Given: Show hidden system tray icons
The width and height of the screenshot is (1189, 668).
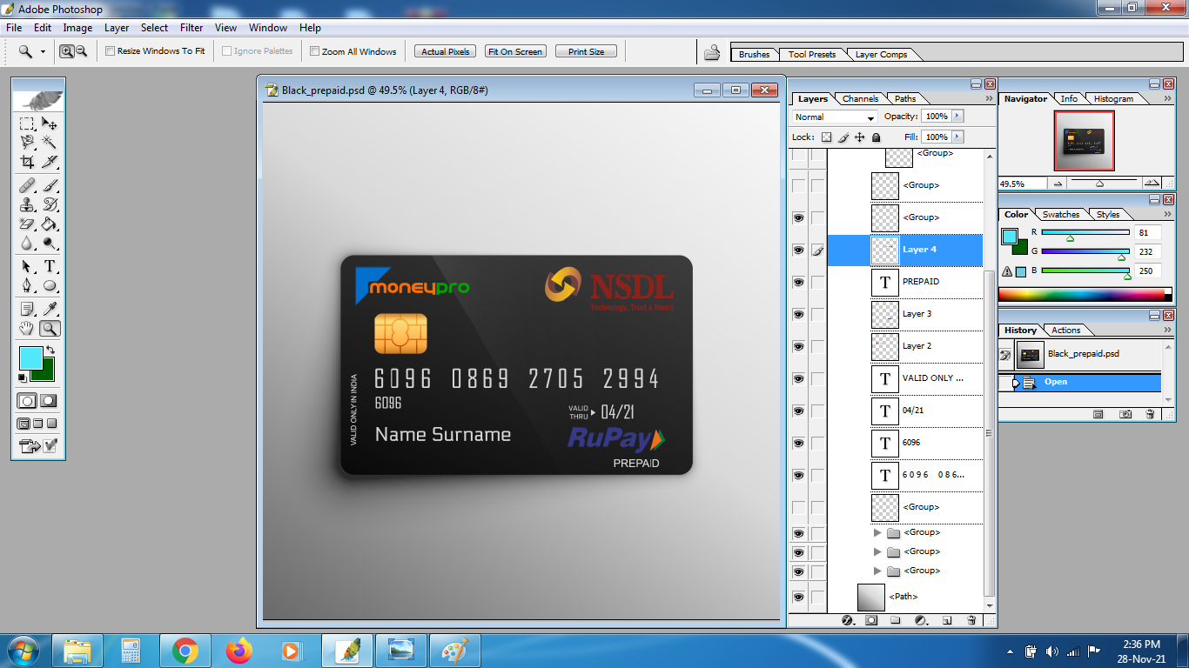Looking at the screenshot, I should (x=1010, y=651).
